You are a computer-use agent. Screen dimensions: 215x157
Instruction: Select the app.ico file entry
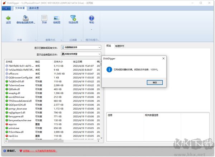(13, 124)
